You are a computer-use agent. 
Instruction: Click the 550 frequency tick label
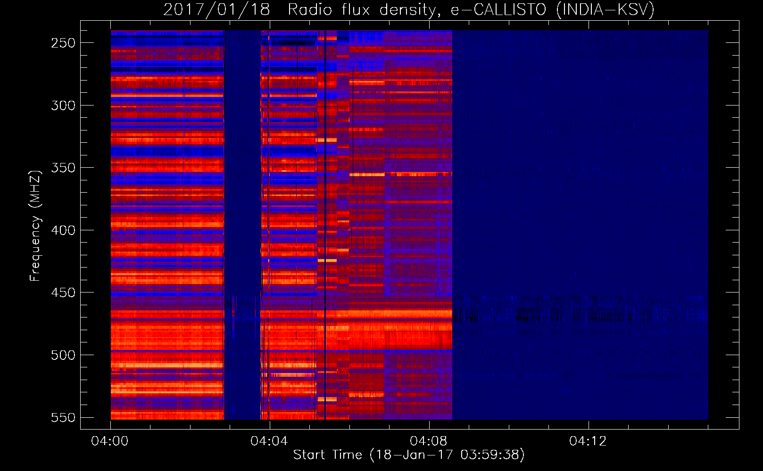[x=63, y=417]
